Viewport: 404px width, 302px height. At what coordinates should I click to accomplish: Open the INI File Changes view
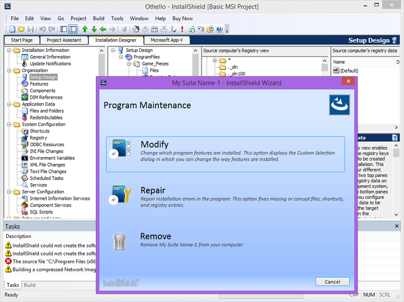coord(47,151)
